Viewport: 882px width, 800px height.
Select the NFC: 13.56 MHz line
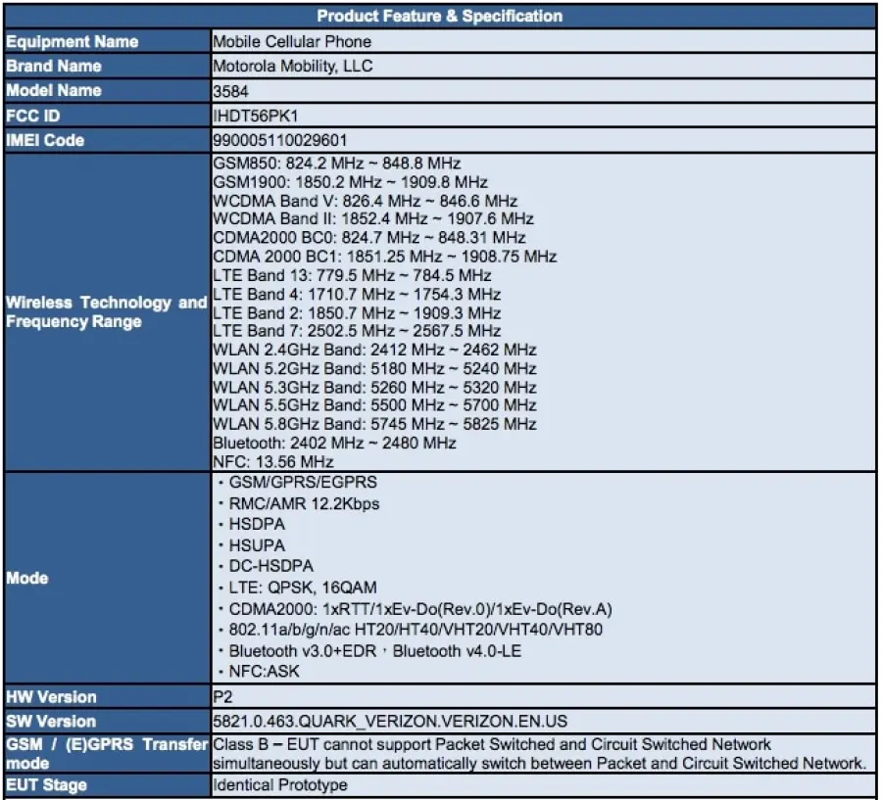click(273, 461)
